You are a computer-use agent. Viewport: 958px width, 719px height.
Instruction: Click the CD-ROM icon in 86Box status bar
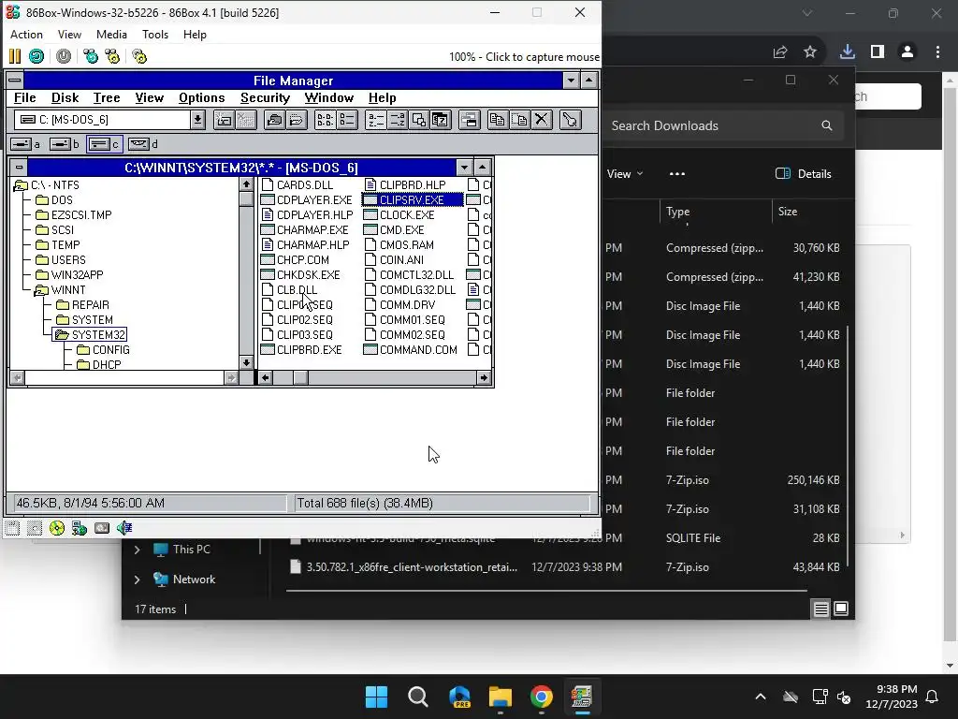point(57,528)
